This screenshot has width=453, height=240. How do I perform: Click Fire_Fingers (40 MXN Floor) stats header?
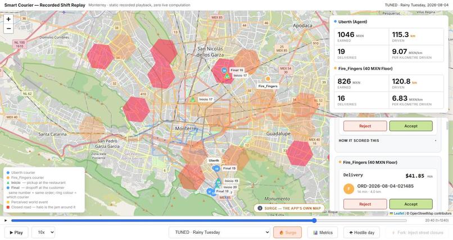365,68
